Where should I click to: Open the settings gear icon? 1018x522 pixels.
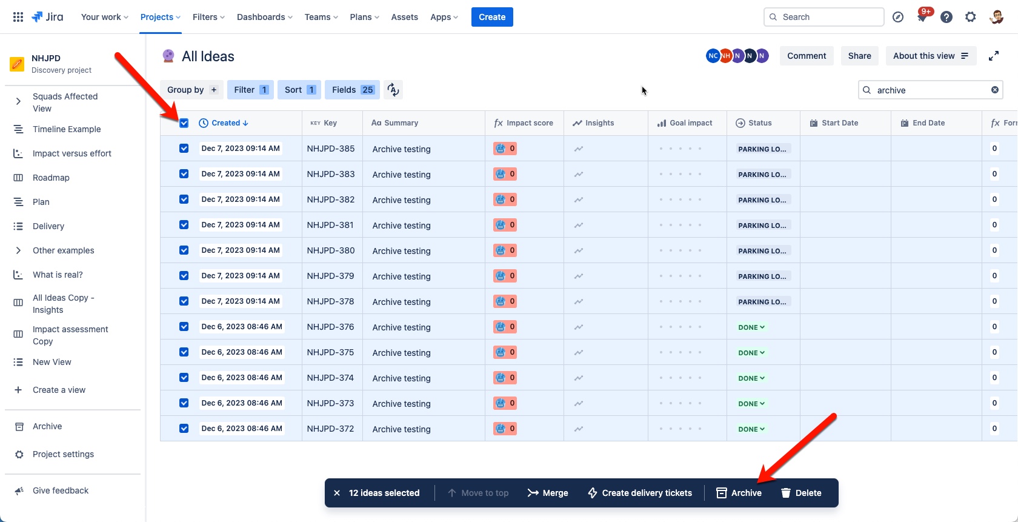point(970,17)
